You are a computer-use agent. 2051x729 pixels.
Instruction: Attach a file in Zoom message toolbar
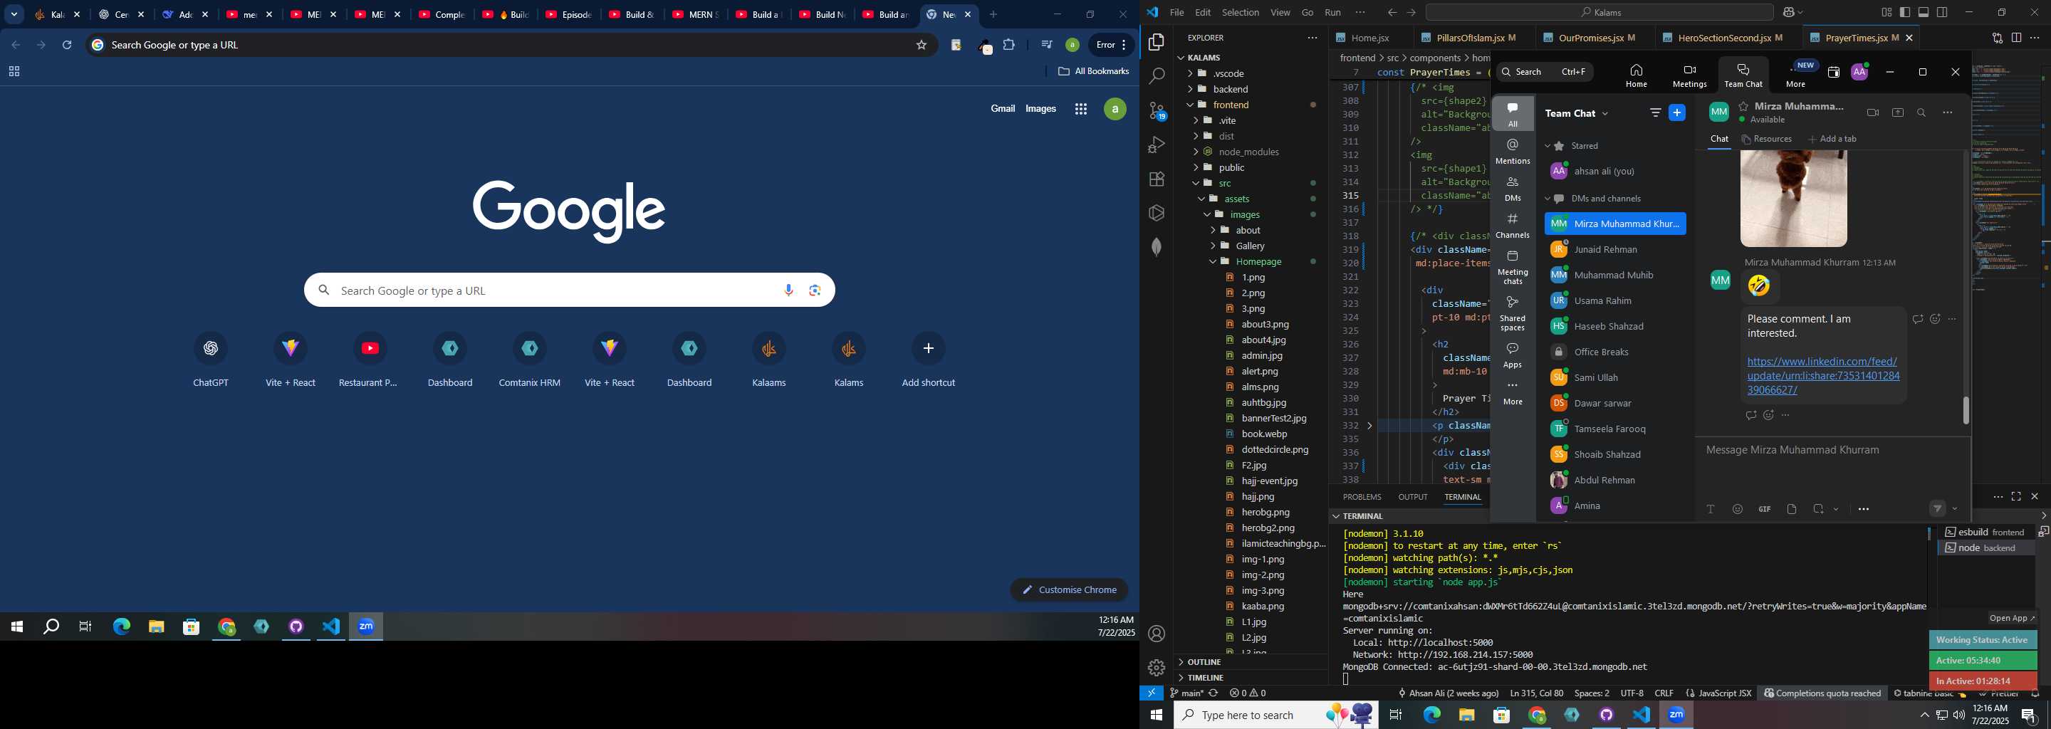(1792, 509)
